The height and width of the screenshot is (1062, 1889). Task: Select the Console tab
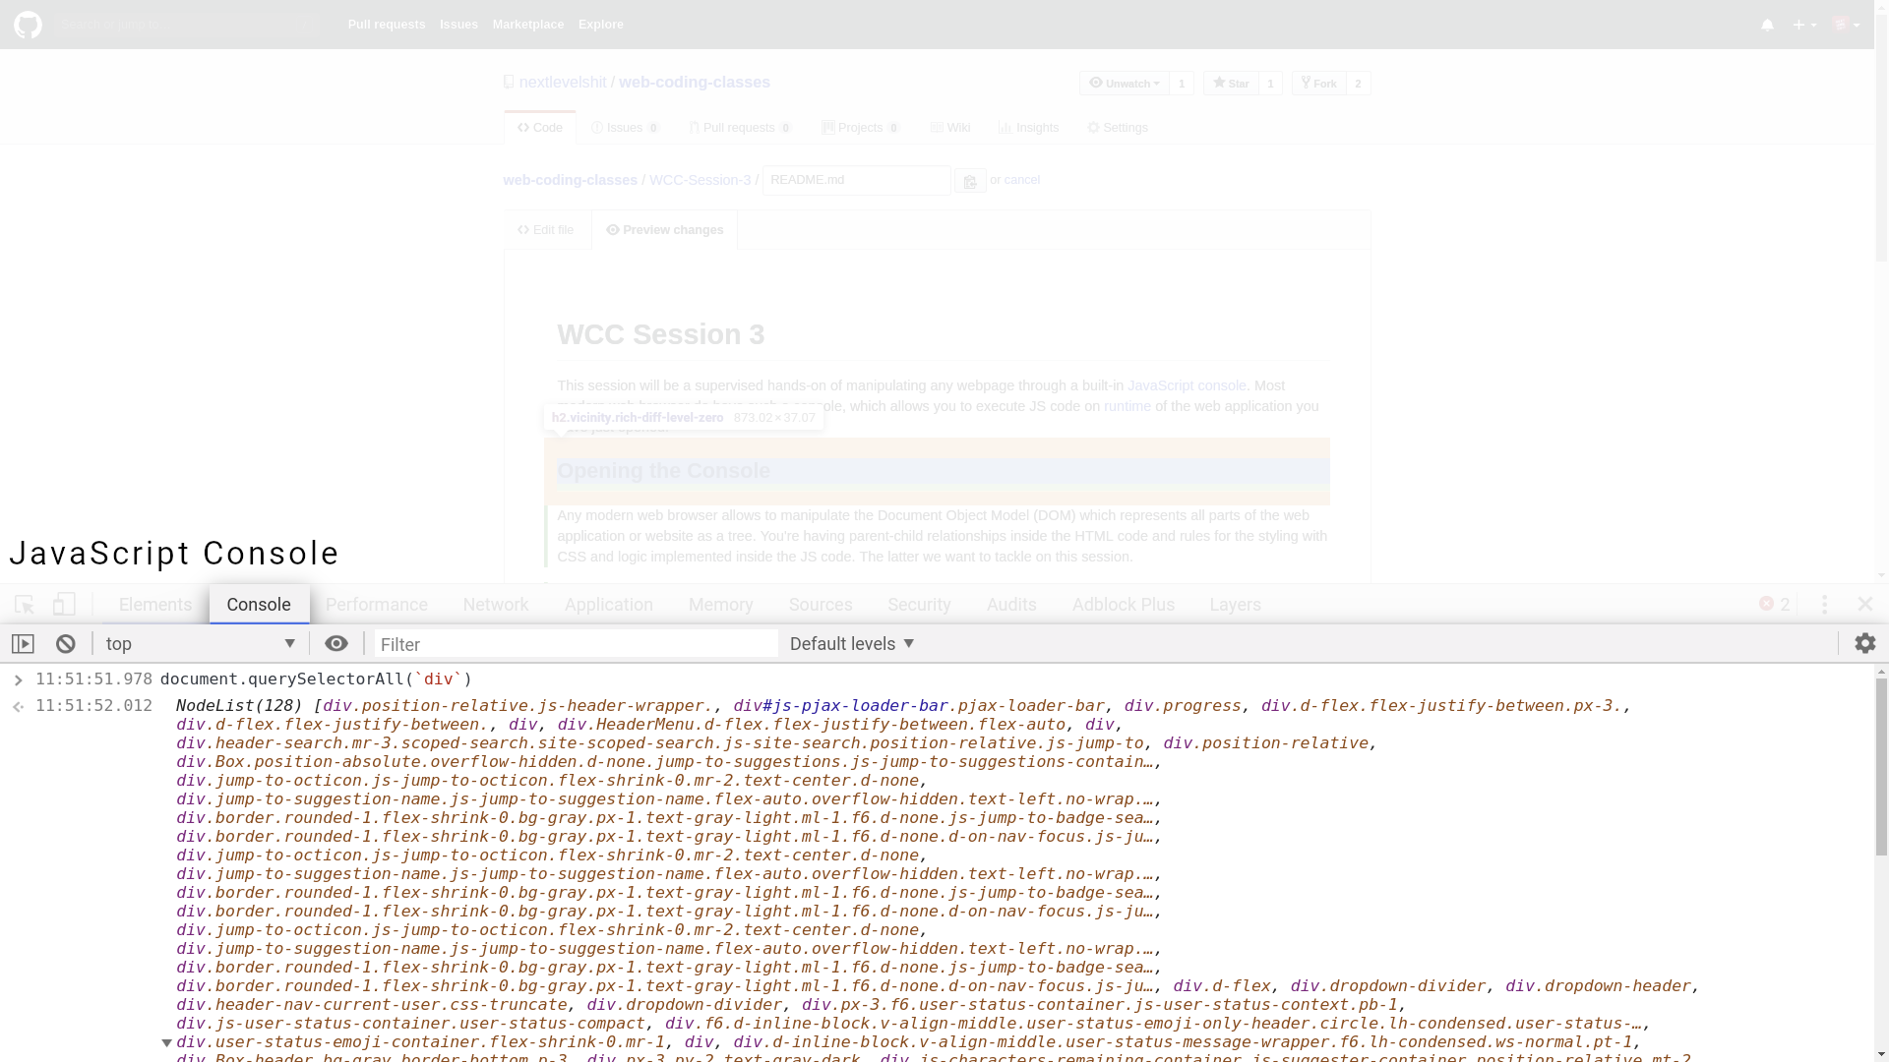[x=259, y=605]
